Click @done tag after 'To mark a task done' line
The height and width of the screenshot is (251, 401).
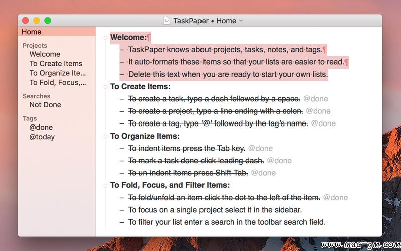pyautogui.click(x=279, y=161)
